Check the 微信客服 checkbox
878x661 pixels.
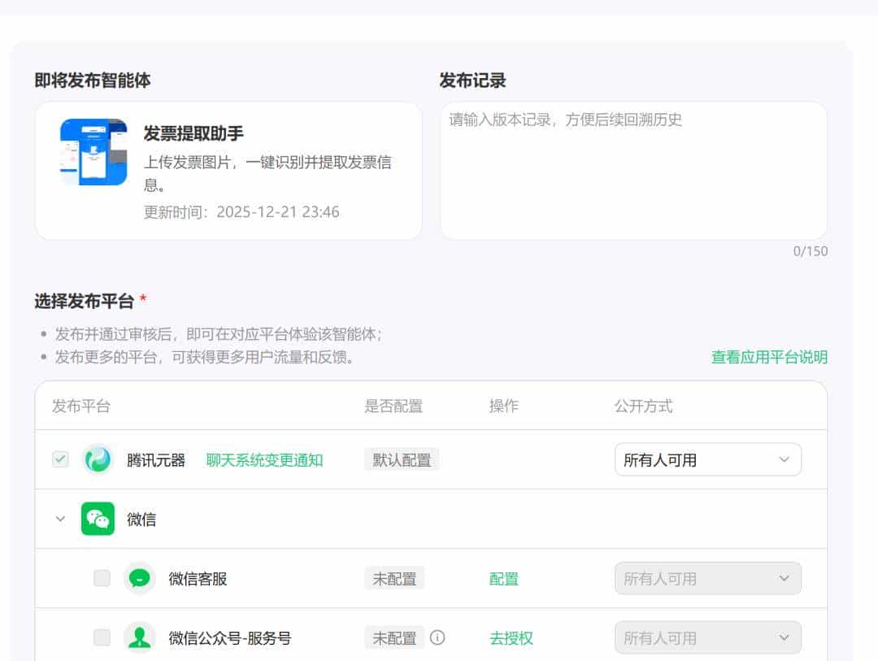[102, 578]
